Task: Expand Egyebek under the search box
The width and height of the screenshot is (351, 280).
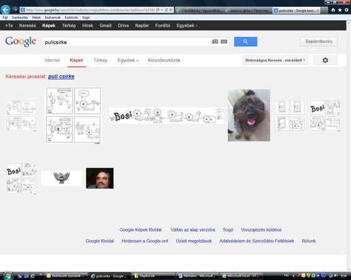Action: click(x=128, y=60)
